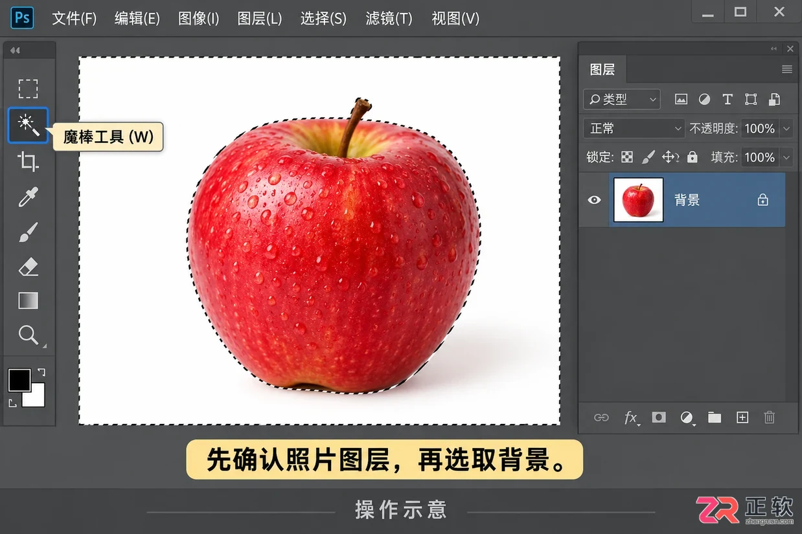Close the Layers panel with X
Screen dimensions: 802x534
pyautogui.click(x=790, y=49)
